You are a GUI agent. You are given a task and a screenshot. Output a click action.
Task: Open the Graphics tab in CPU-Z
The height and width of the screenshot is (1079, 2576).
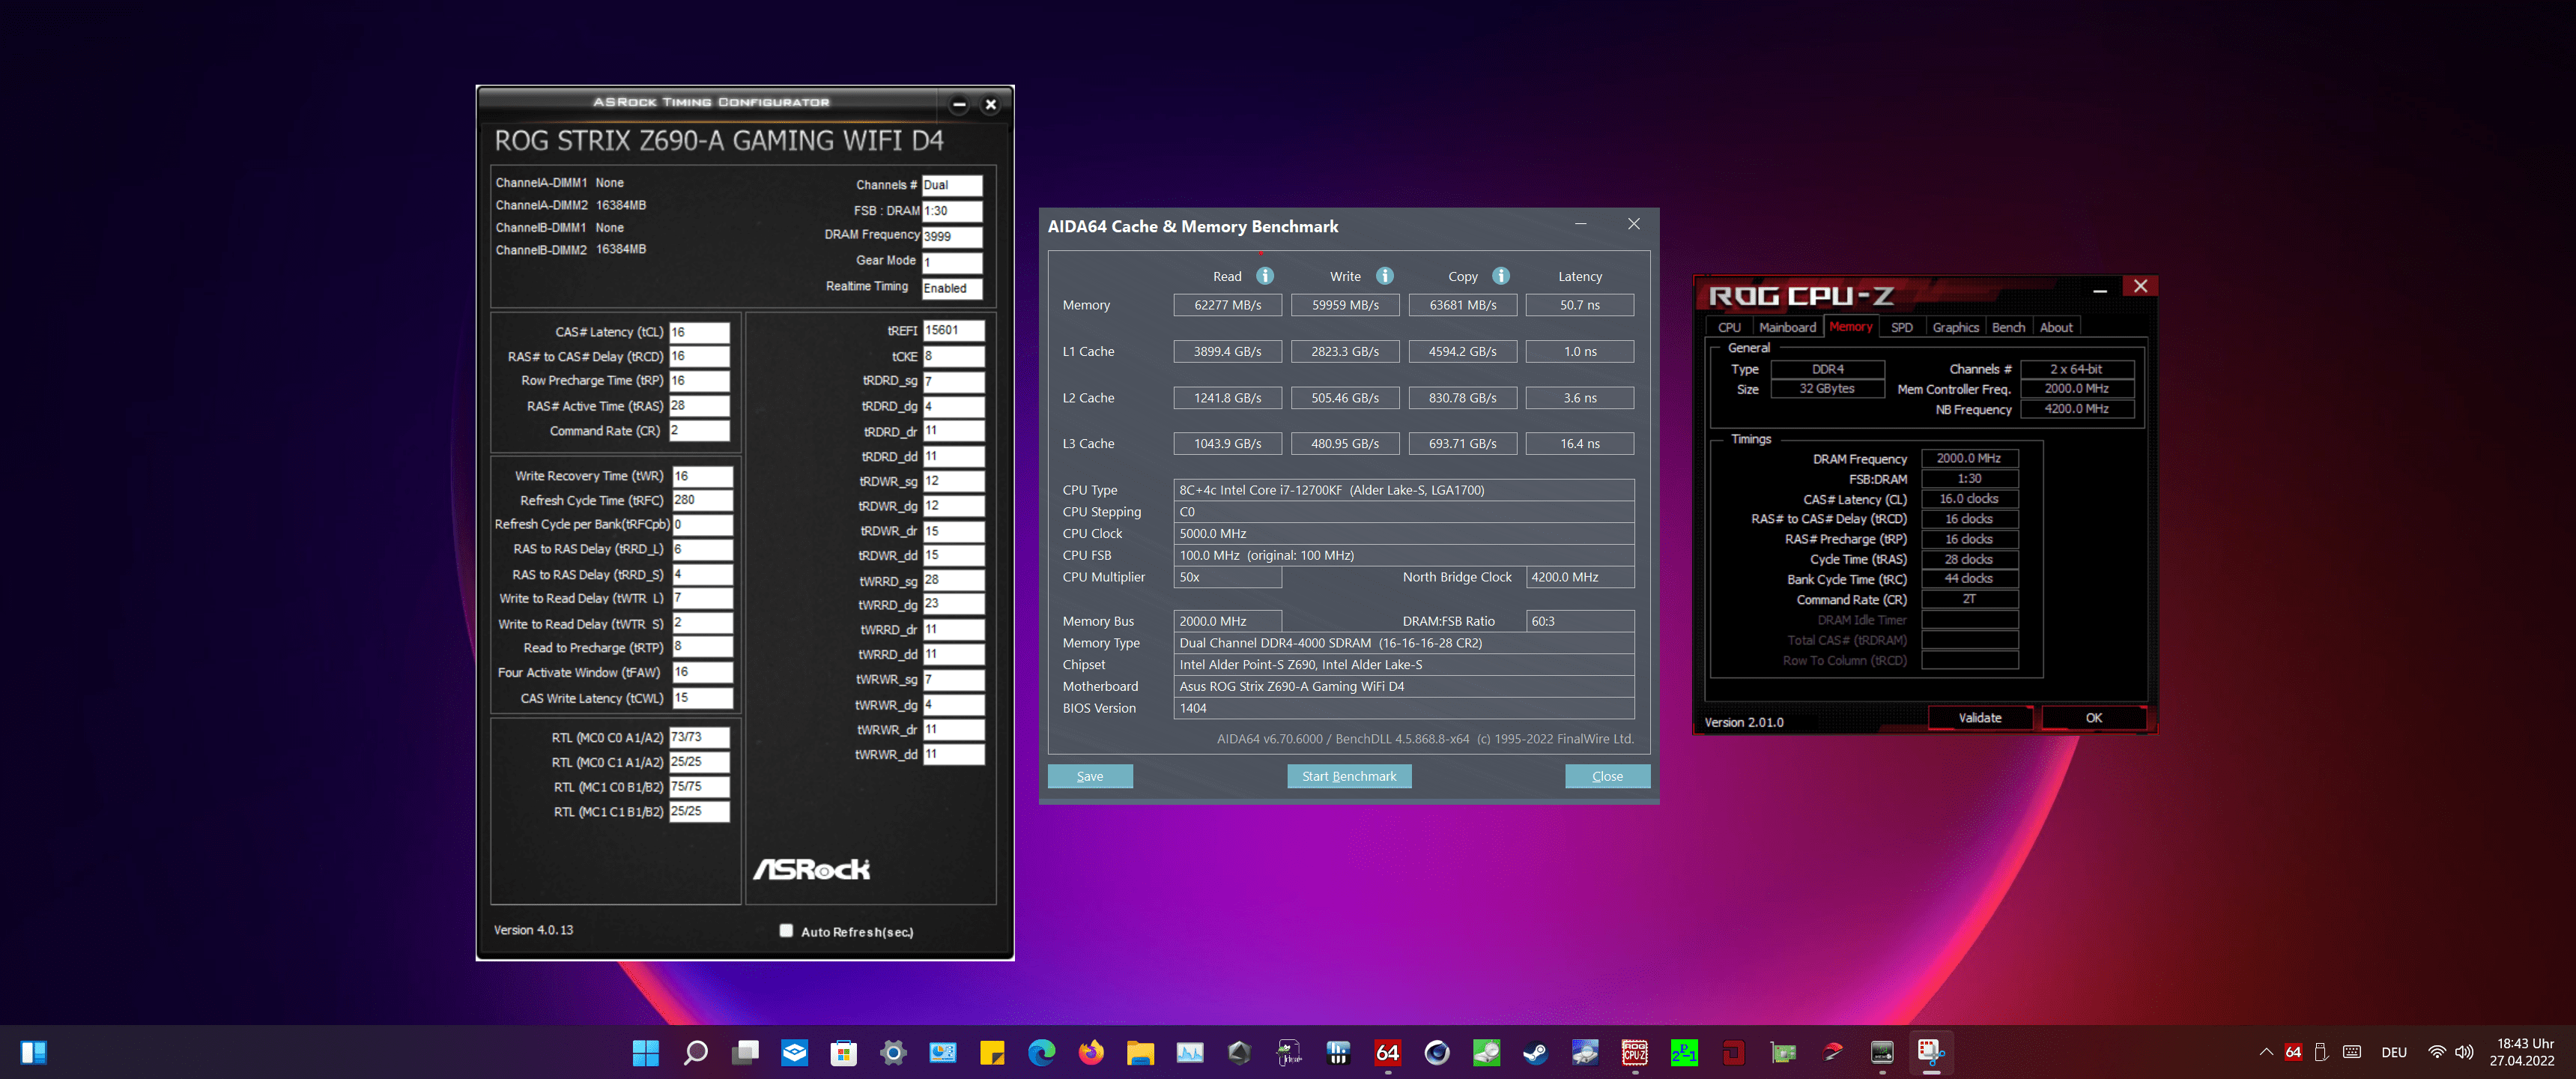[1955, 327]
